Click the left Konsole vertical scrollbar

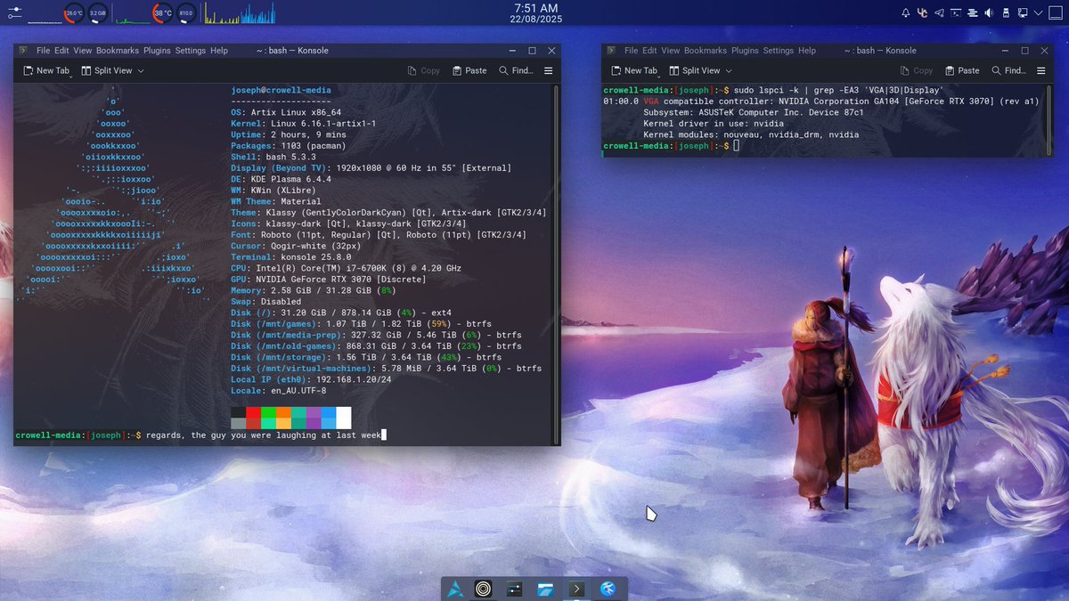[557, 263]
